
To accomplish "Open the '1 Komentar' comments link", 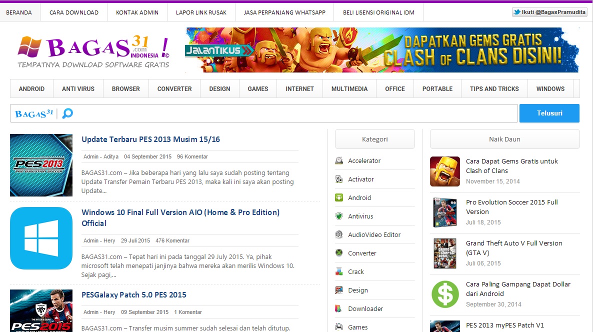I will pos(188,312).
